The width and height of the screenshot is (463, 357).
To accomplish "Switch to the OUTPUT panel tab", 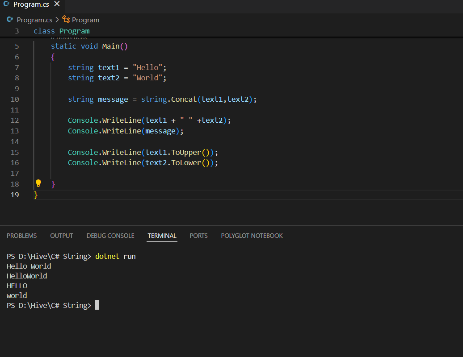I will [x=62, y=236].
